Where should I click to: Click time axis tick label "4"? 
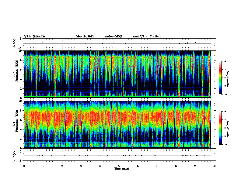pos(100,166)
